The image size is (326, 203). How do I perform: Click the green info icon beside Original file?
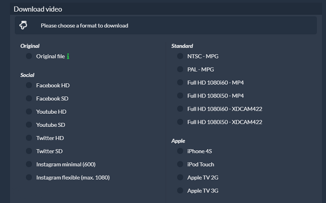[x=68, y=56]
